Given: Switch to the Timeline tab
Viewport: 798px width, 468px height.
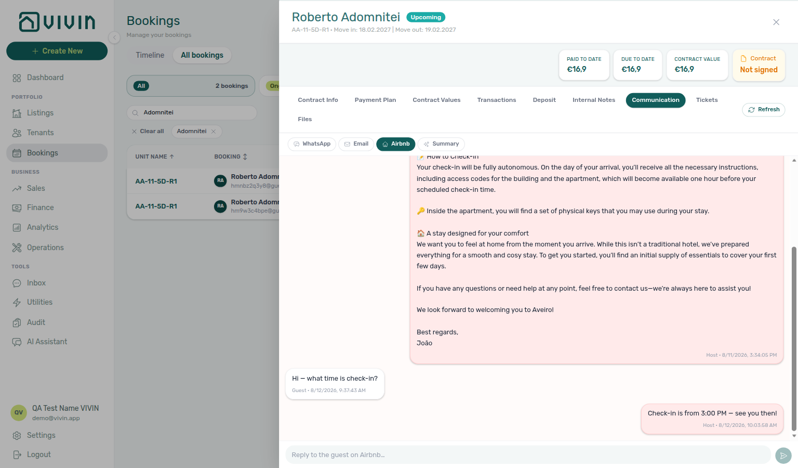Looking at the screenshot, I should coord(150,55).
